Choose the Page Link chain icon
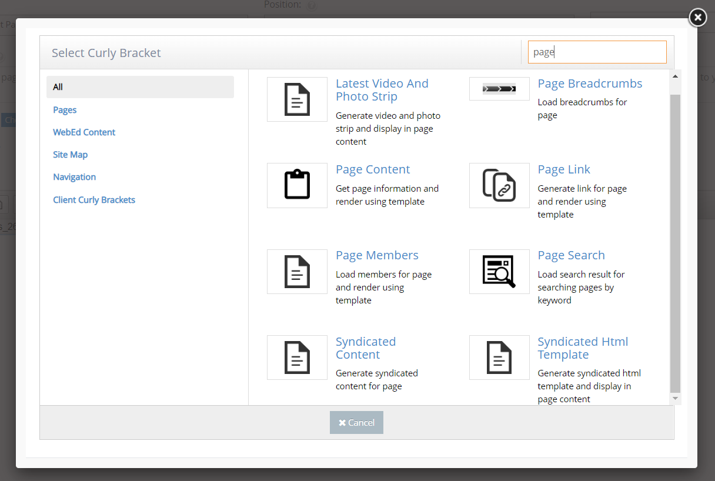 pyautogui.click(x=499, y=185)
